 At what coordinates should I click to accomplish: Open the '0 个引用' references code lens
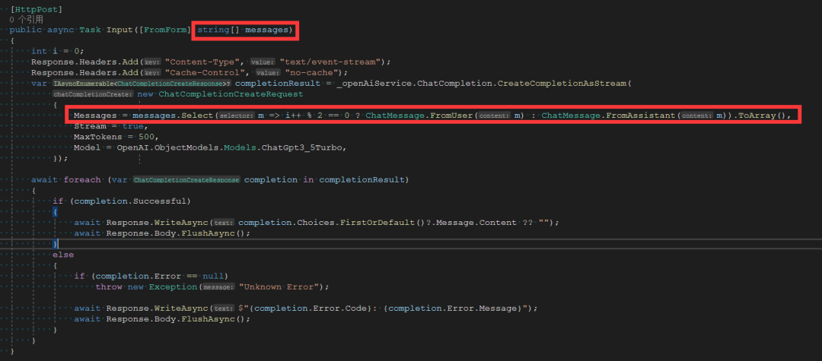click(27, 20)
